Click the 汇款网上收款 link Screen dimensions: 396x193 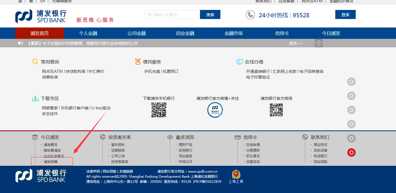[285, 71]
